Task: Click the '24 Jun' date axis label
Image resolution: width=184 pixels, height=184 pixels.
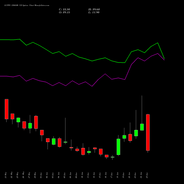Action: tap(141, 175)
